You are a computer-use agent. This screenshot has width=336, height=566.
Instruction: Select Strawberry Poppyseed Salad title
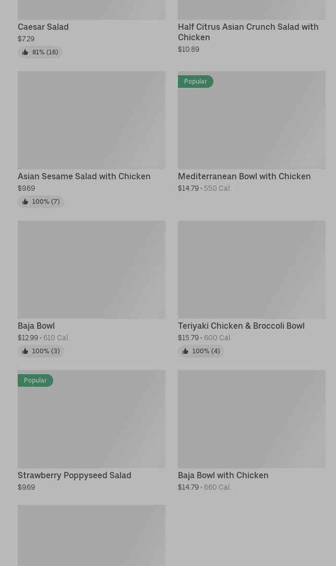pos(74,475)
